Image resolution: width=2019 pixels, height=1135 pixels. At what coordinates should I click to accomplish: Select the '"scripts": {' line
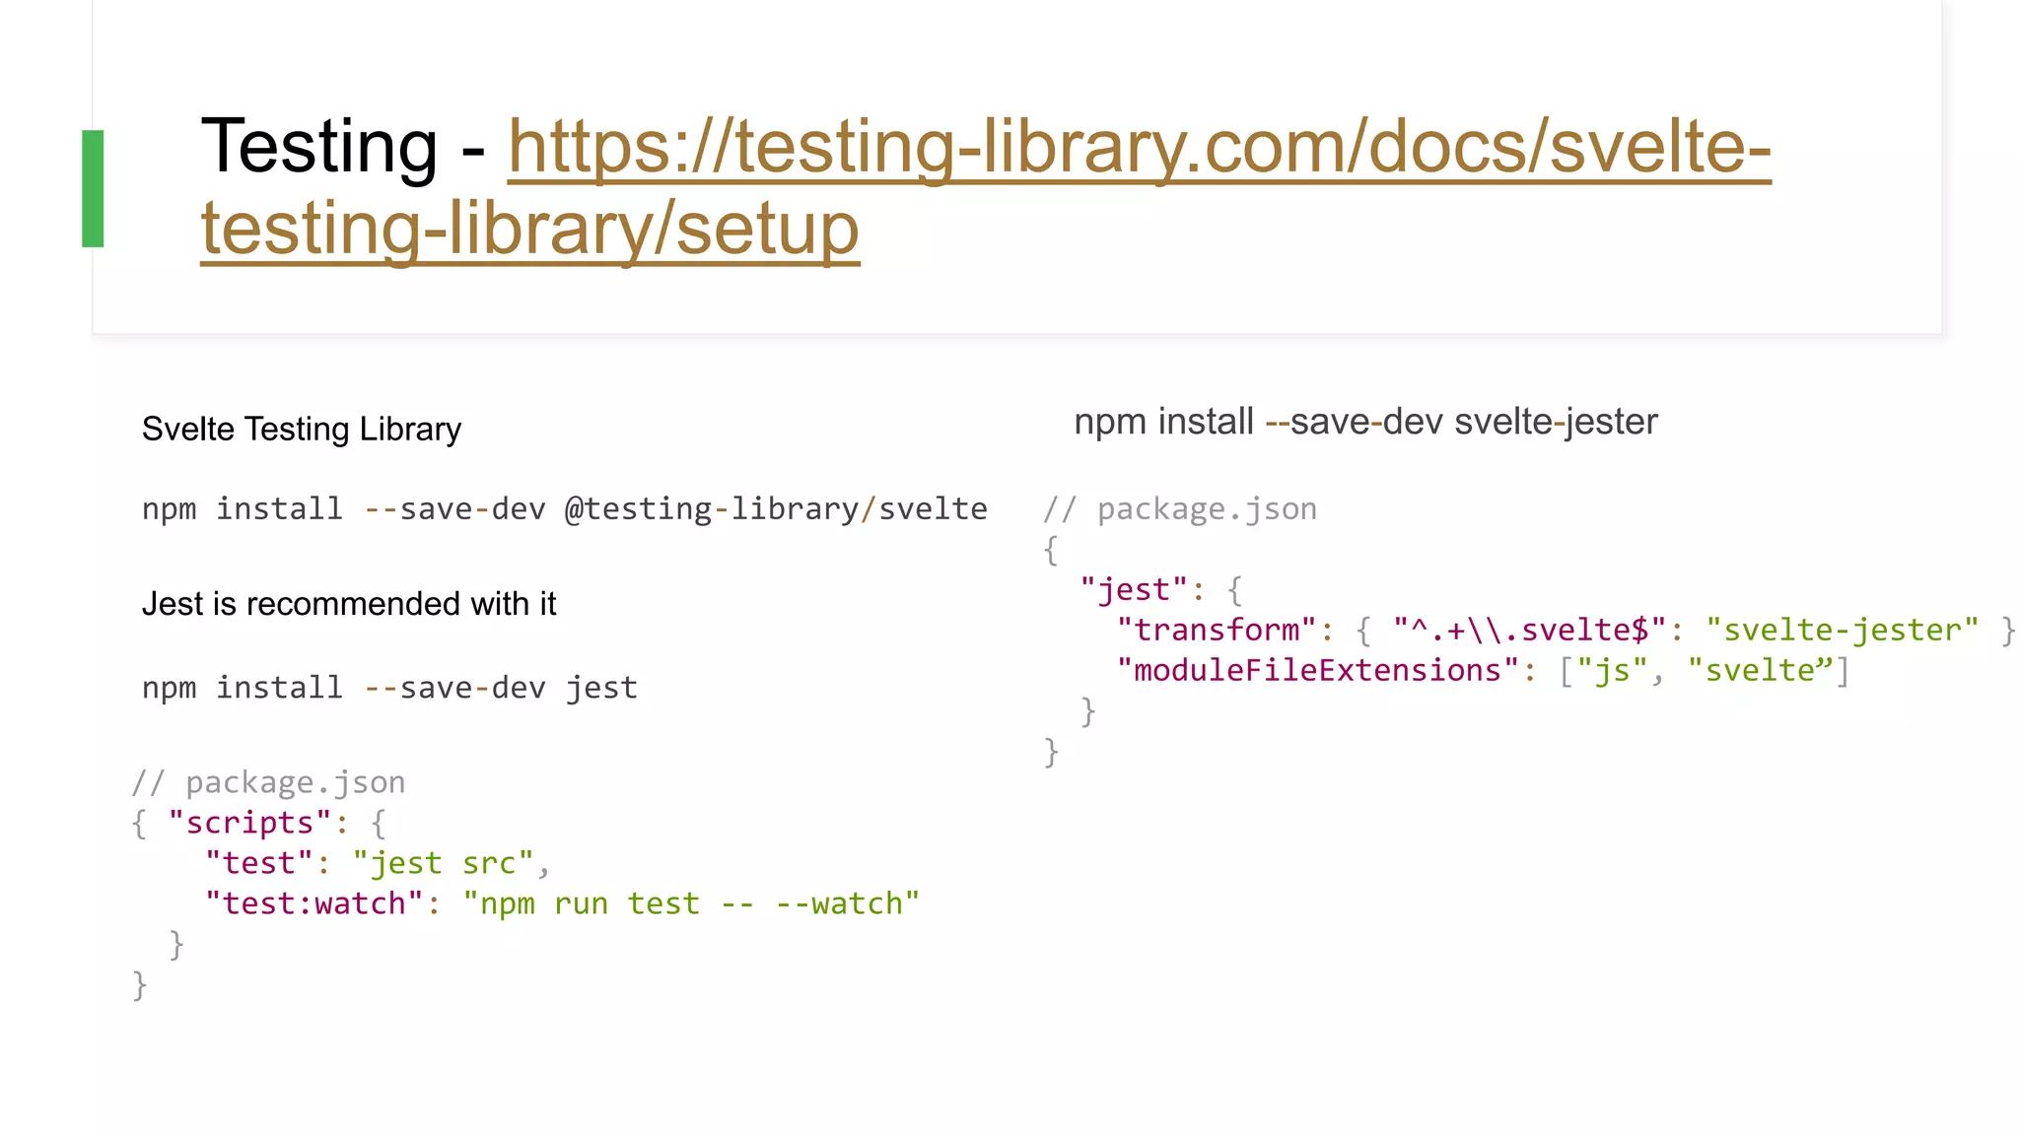259,823
